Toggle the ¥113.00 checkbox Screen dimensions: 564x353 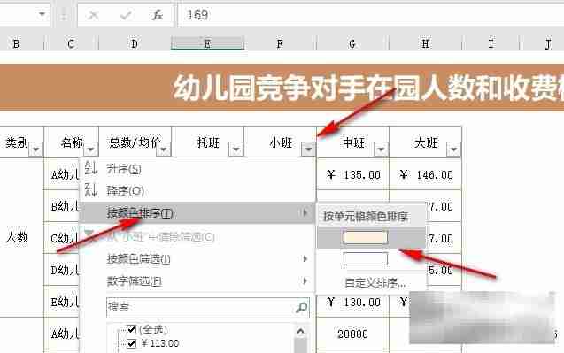[132, 343]
